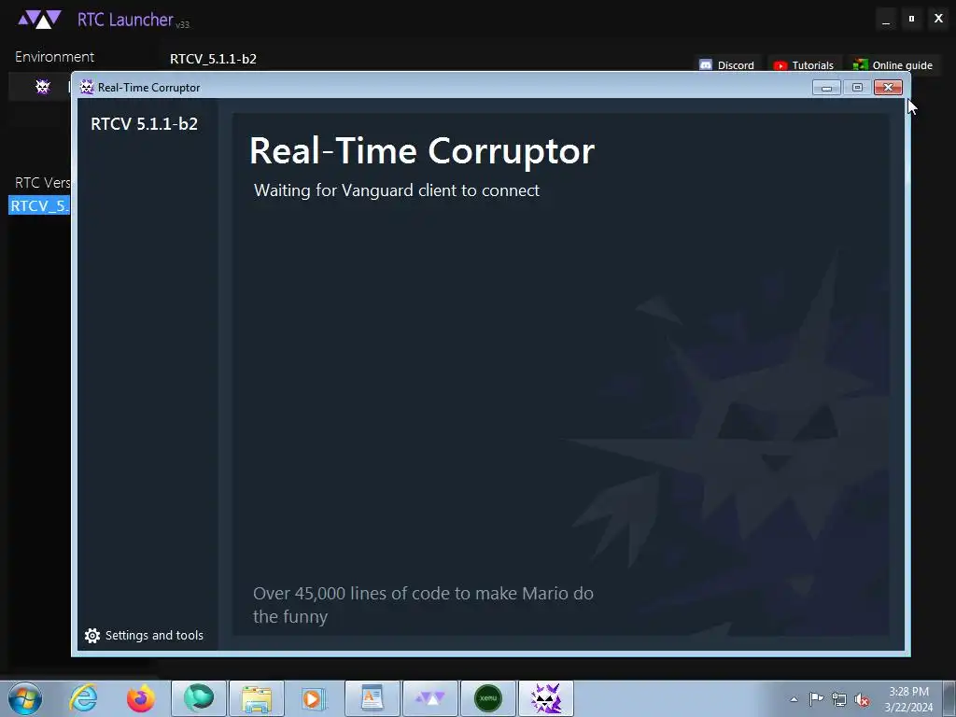Image resolution: width=956 pixels, height=717 pixels.
Task: Open the green swirl app in taskbar
Action: tap(199, 698)
